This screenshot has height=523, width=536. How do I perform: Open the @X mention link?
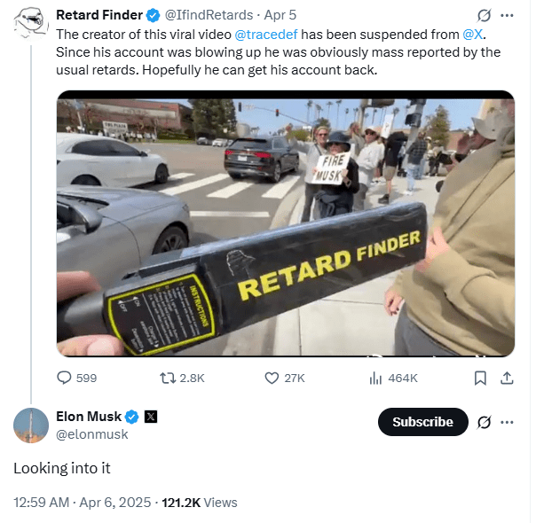(x=473, y=34)
